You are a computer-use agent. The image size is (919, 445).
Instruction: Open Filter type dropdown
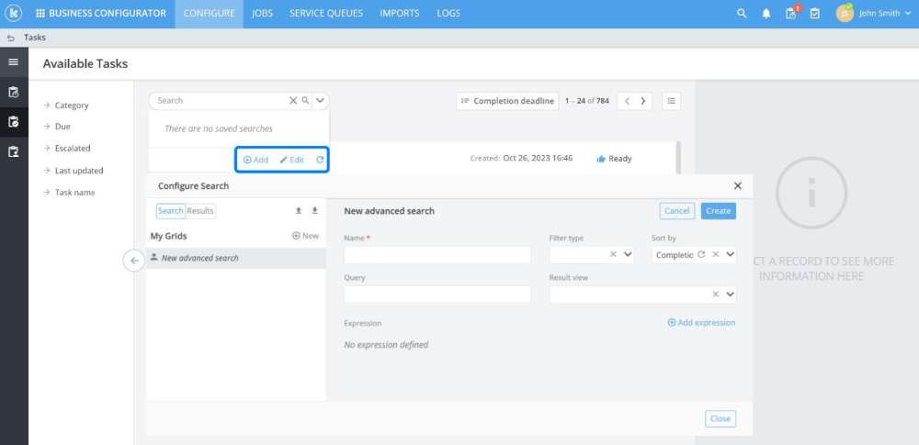(x=628, y=255)
